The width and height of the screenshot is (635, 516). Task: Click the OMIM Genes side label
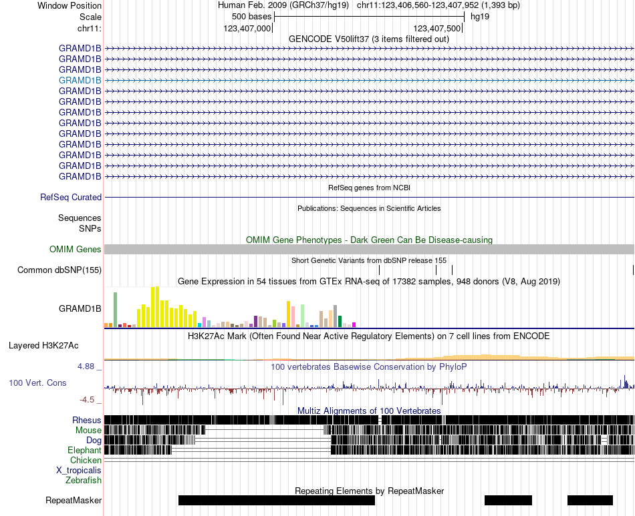(75, 250)
